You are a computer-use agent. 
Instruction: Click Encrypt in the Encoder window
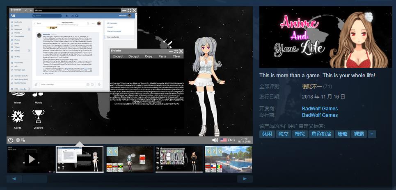(118, 56)
